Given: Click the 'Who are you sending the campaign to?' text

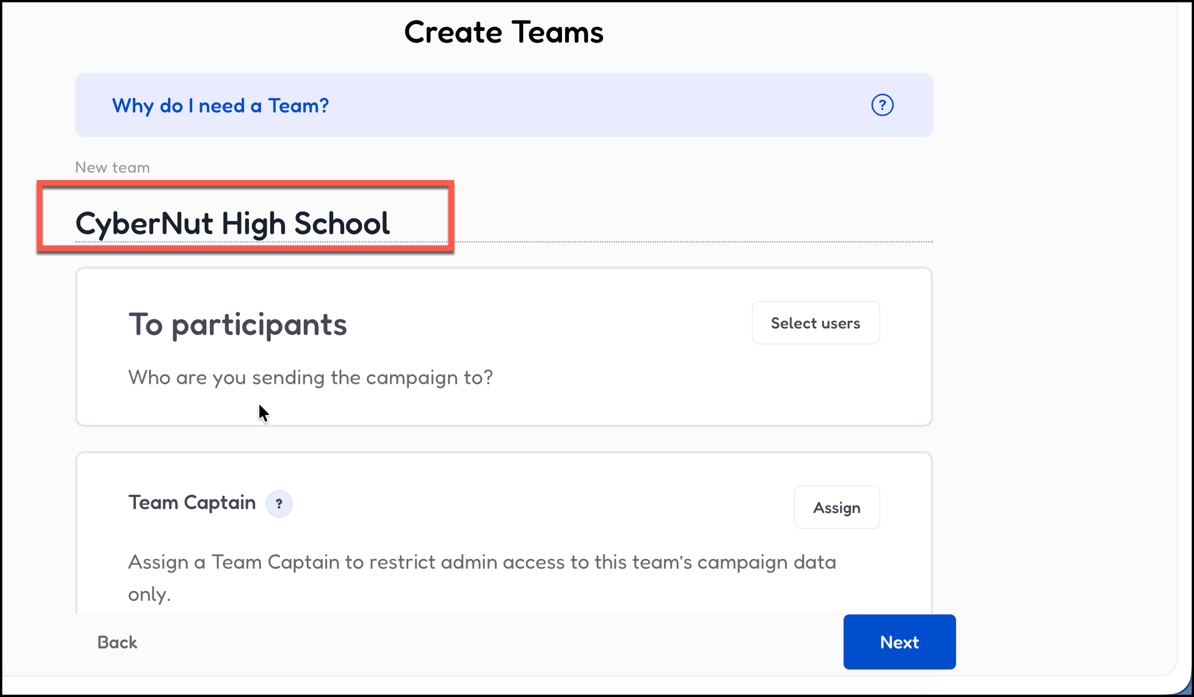Looking at the screenshot, I should coord(310,378).
